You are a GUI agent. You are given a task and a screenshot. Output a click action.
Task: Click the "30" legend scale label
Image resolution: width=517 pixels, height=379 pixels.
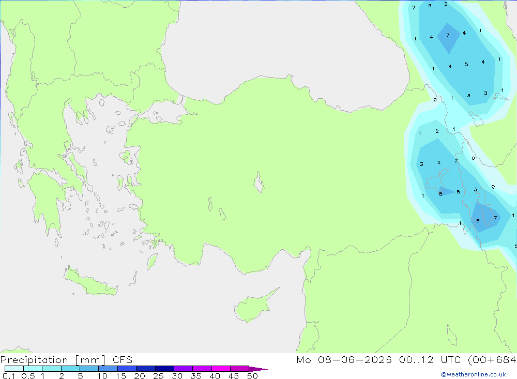177,376
